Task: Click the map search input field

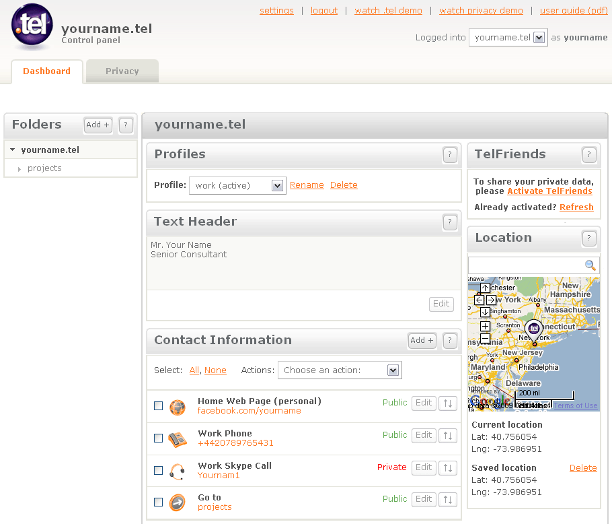Action: click(x=525, y=265)
